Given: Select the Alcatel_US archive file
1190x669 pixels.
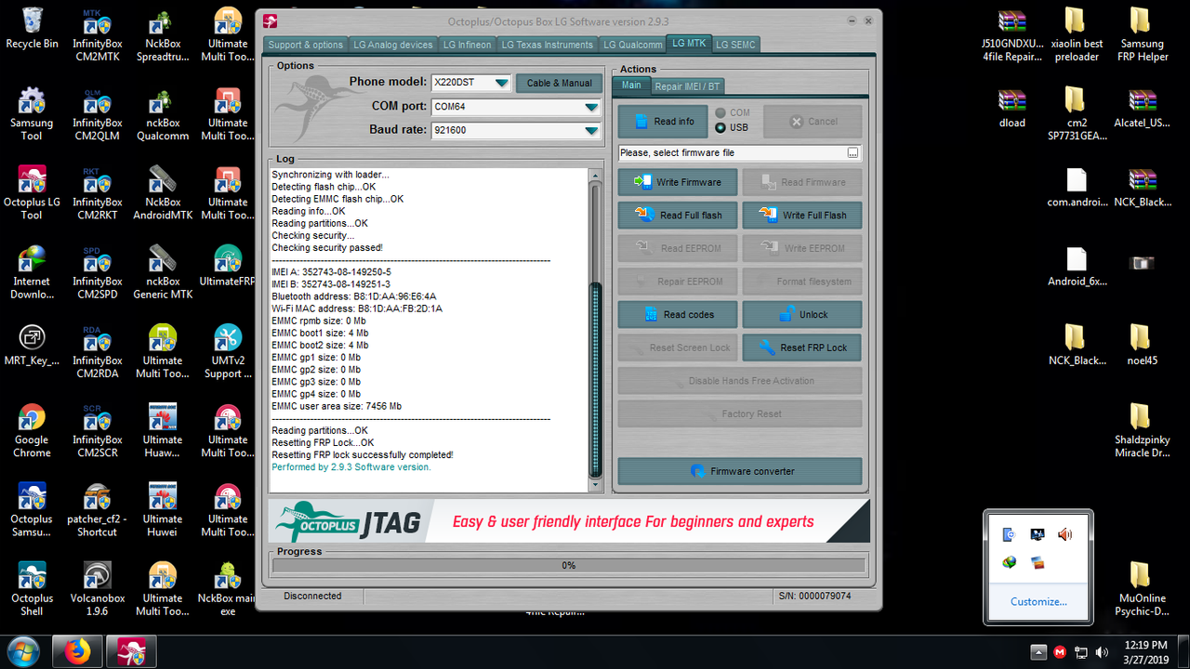Looking at the screenshot, I should pyautogui.click(x=1142, y=109).
